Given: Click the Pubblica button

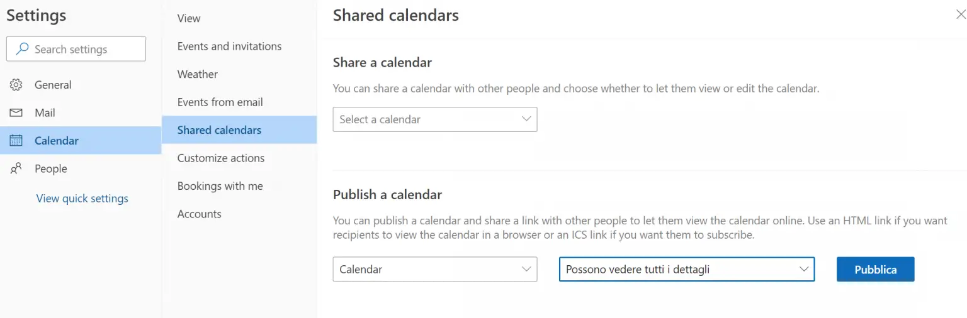Looking at the screenshot, I should 875,269.
